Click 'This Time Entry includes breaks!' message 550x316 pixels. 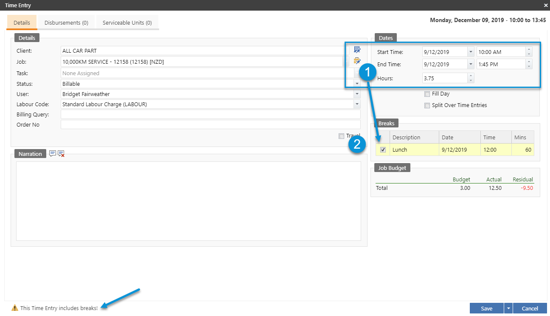[x=59, y=308]
